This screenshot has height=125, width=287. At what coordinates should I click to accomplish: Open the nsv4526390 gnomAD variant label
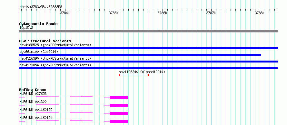point(55,58)
